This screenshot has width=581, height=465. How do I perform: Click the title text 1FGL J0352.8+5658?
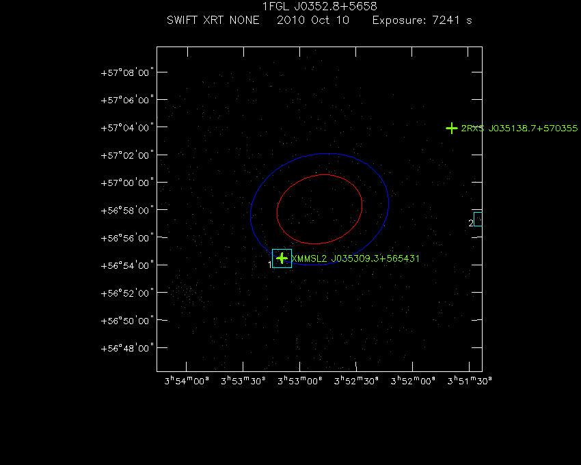[x=319, y=6]
